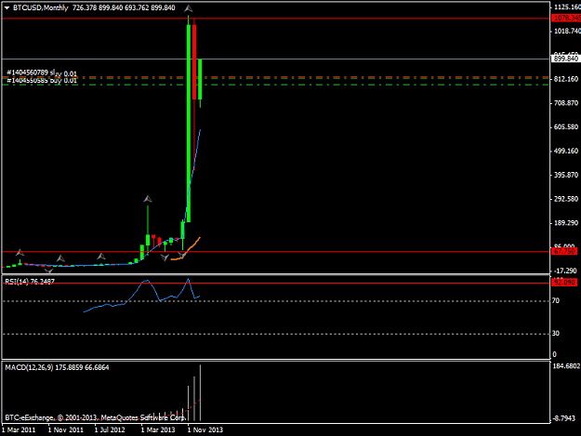Click the red 1078.345 price label
The height and width of the screenshot is (436, 581).
[x=566, y=18]
